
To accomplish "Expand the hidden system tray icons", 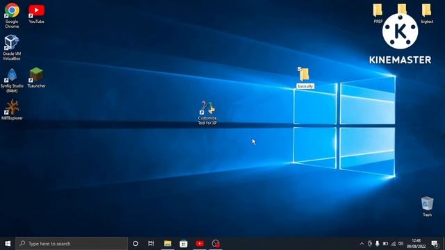I will pyautogui.click(x=362, y=244).
